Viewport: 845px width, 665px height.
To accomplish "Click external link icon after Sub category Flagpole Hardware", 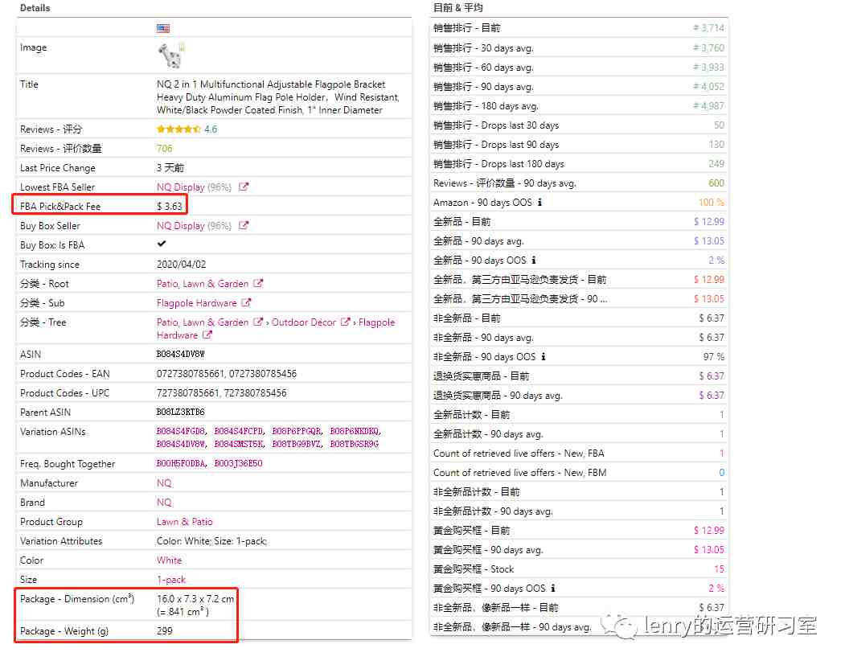I will tap(246, 303).
